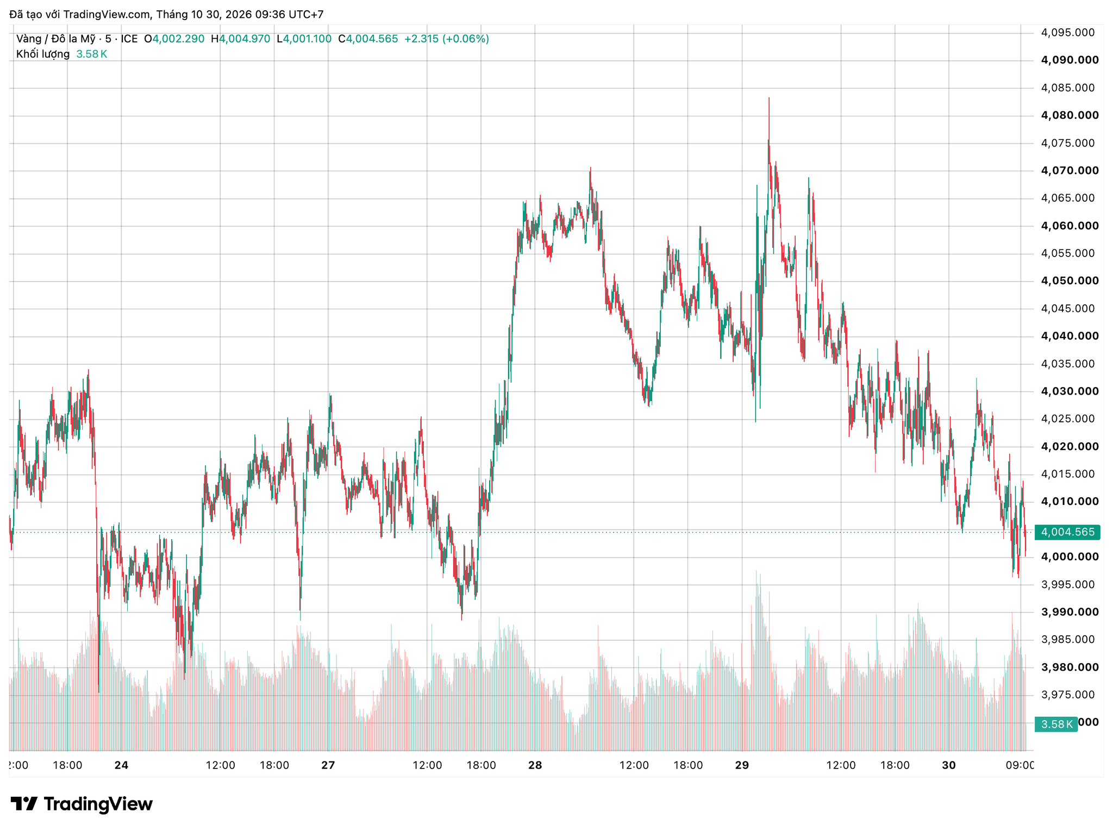
Task: Click the 4,065.000 price axis label
Action: click(x=1068, y=198)
